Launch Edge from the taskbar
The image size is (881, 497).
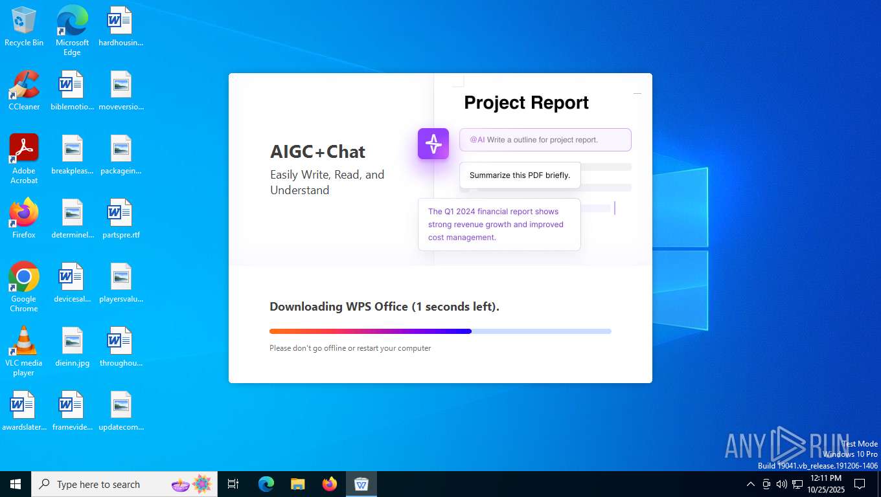pos(266,484)
